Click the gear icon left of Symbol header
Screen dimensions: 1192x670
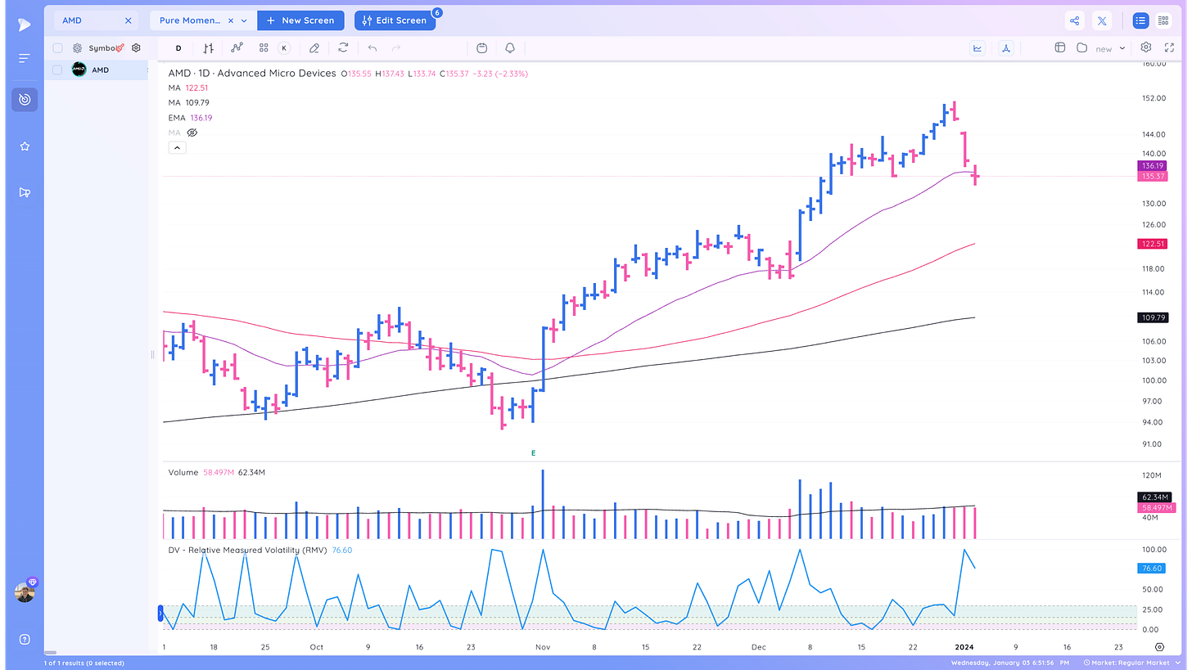click(77, 48)
